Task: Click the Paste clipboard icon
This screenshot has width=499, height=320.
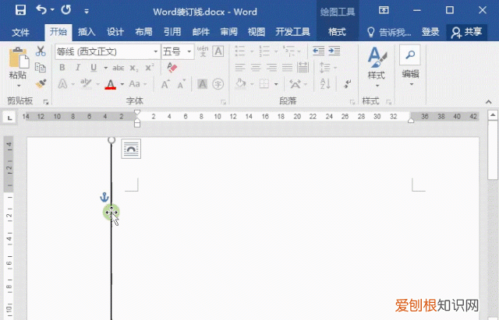Action: 19,58
